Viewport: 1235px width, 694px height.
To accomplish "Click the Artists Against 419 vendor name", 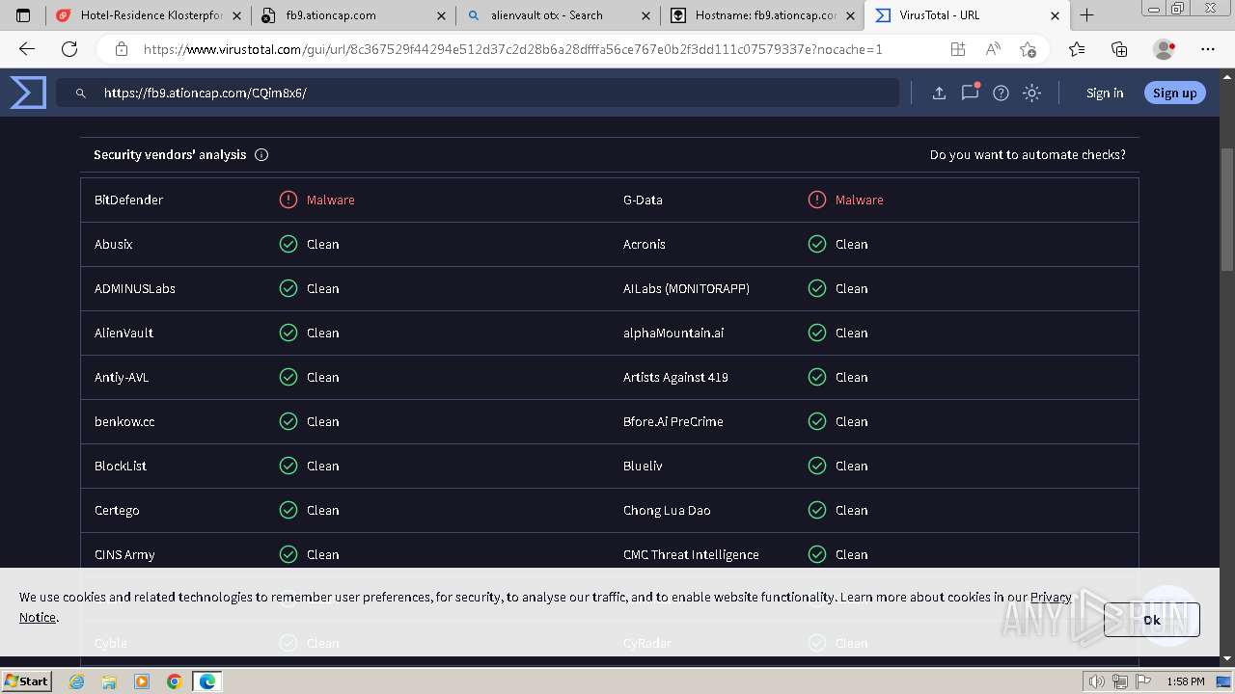I will [675, 377].
